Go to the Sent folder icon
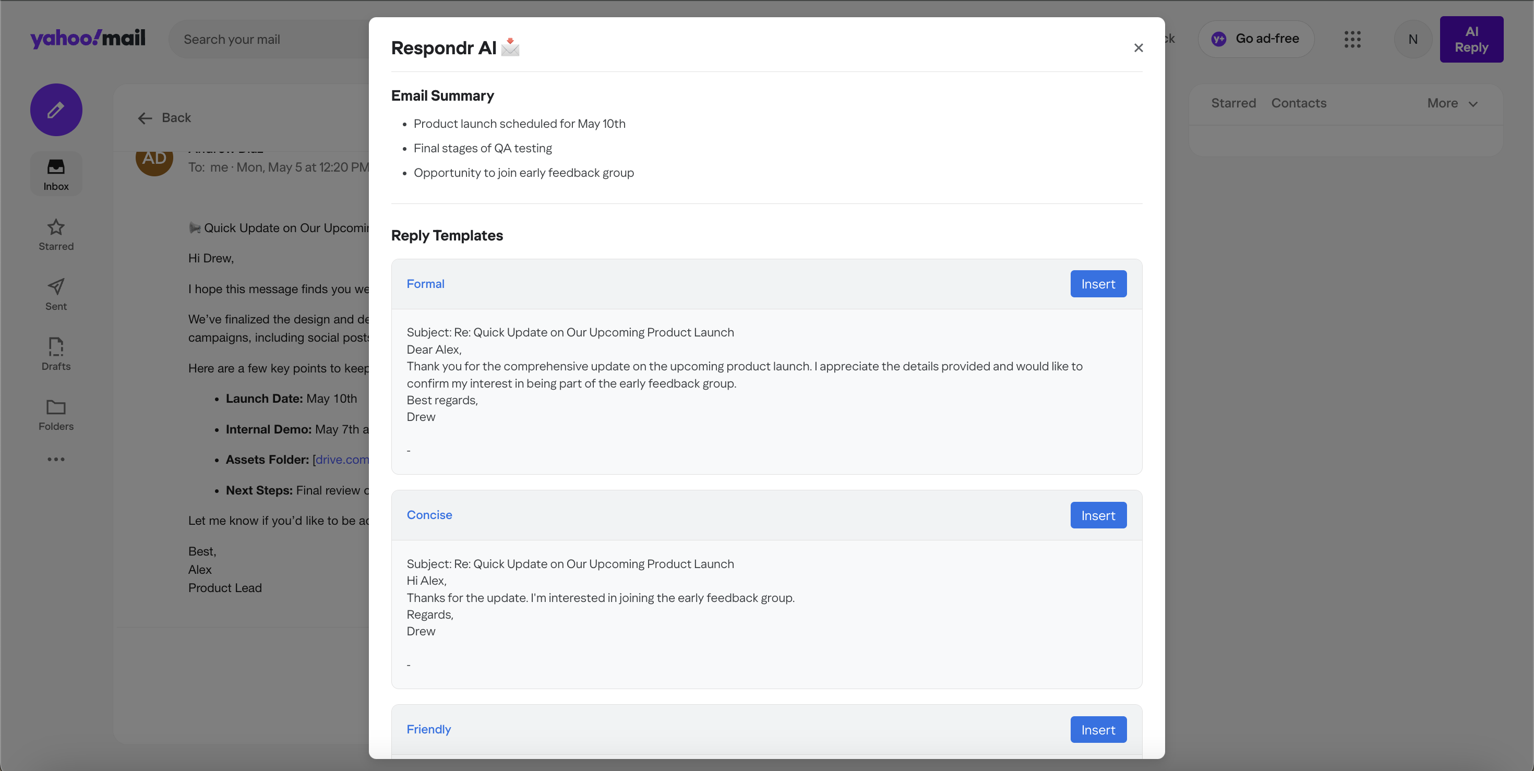 click(56, 286)
